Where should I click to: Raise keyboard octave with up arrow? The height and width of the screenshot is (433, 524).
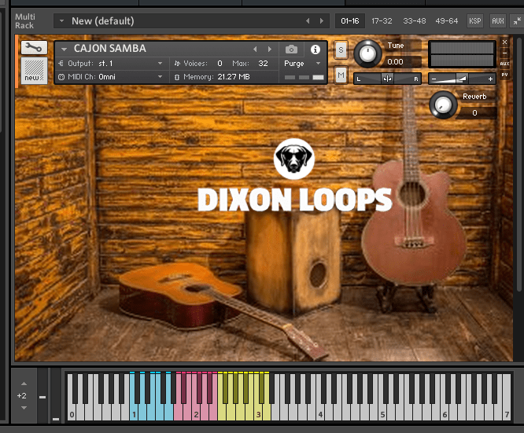[23, 384]
